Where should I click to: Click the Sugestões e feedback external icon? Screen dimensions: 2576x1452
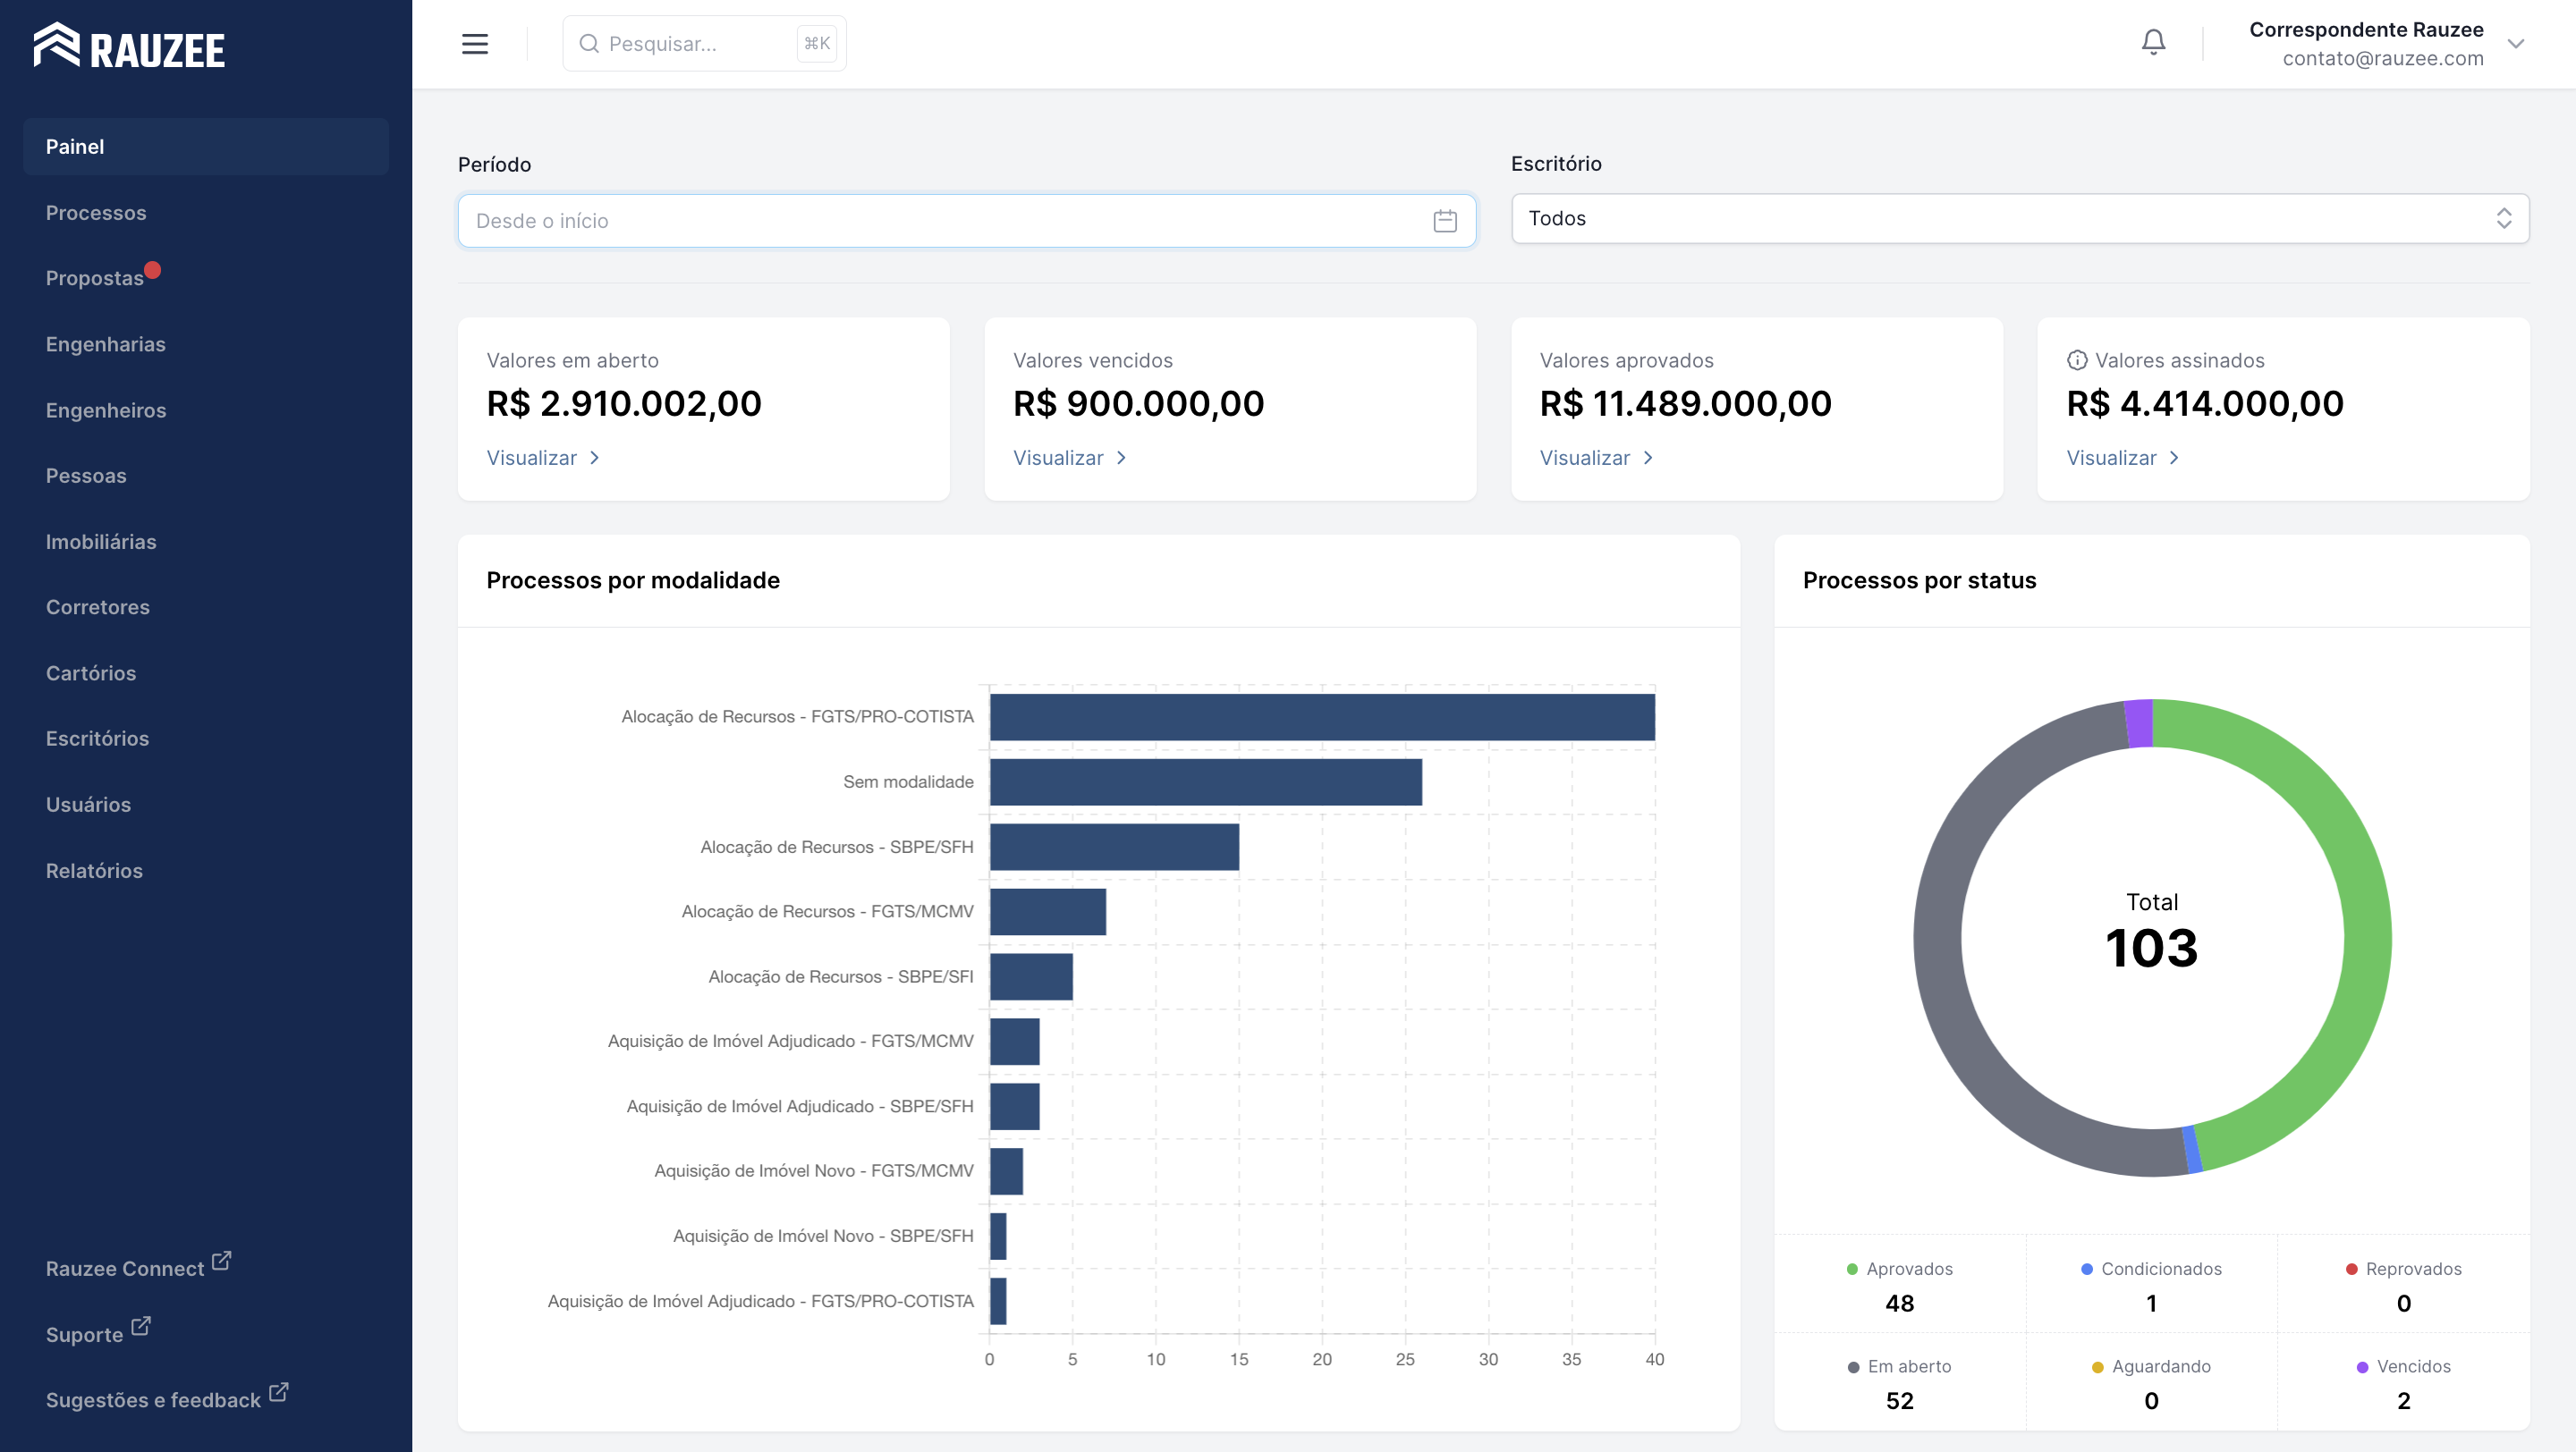[x=279, y=1392]
